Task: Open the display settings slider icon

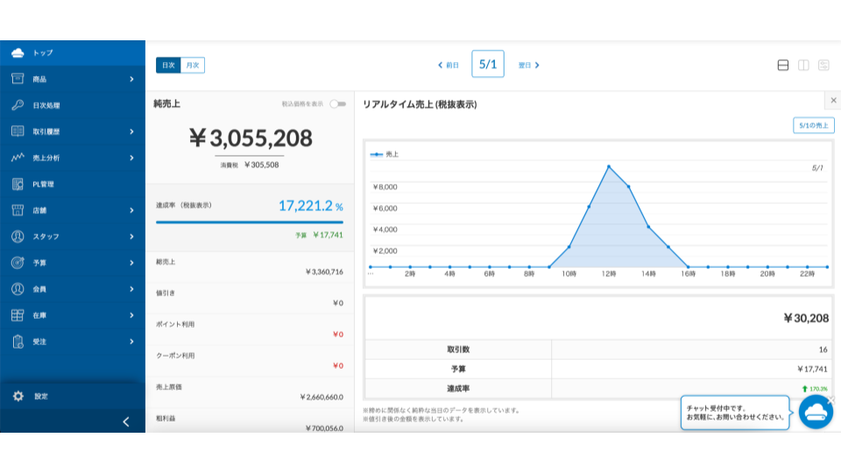Action: tap(823, 65)
